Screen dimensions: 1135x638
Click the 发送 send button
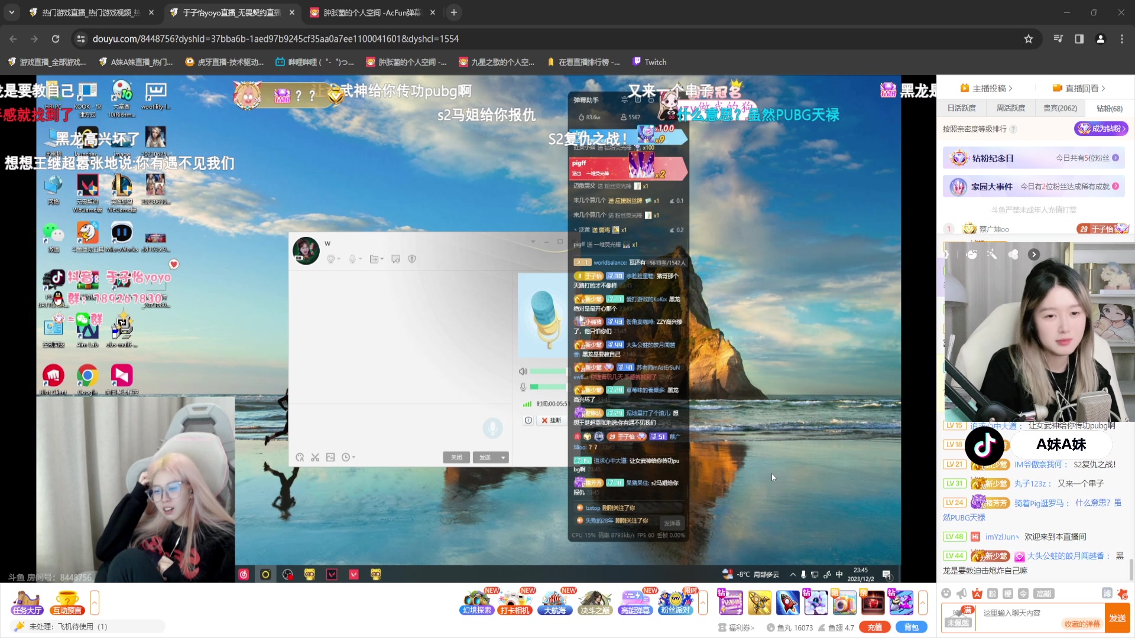pos(1117,618)
